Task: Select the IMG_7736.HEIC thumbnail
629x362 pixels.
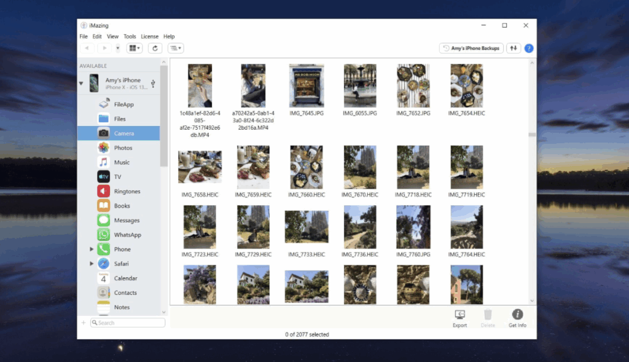Action: click(x=360, y=227)
